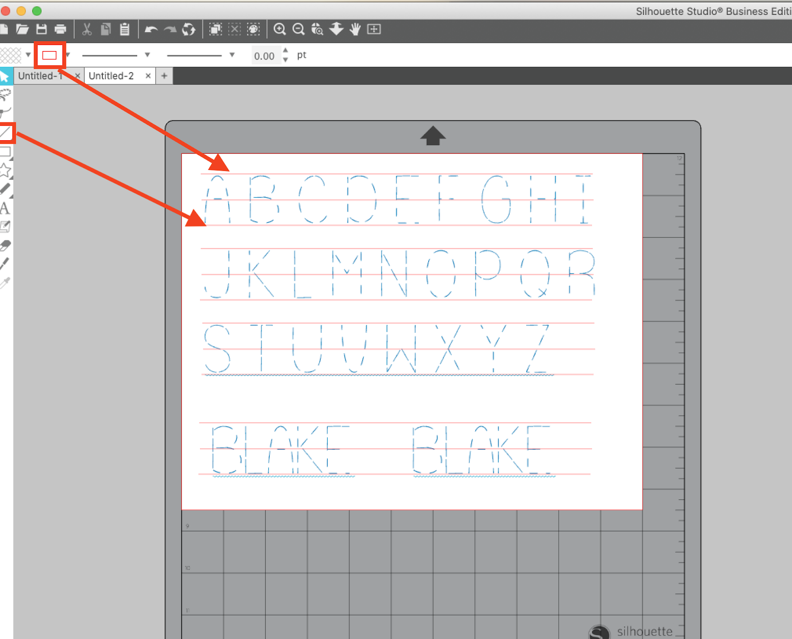Viewport: 792px width, 639px height.
Task: Zoom in with the plus magnifier
Action: tap(280, 30)
